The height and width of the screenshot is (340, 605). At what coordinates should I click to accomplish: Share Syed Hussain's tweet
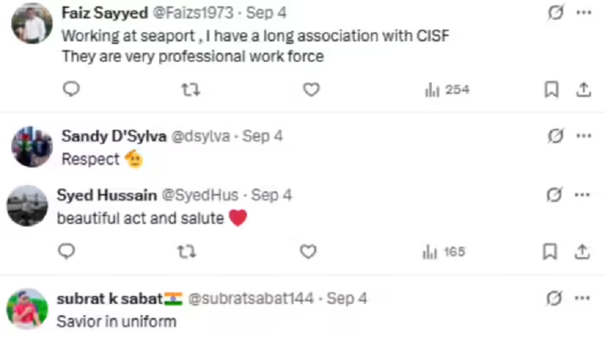pyautogui.click(x=582, y=251)
